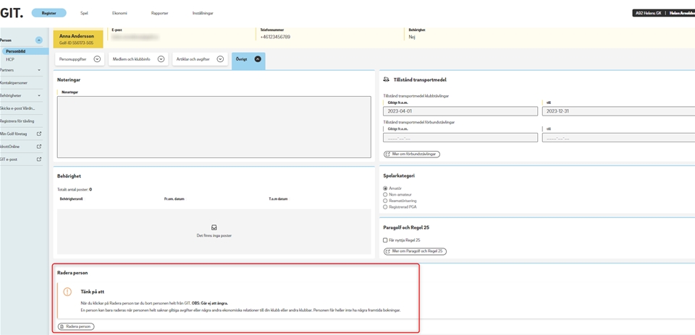
Task: Click Mer om förbundstävlingar button
Action: [412, 155]
